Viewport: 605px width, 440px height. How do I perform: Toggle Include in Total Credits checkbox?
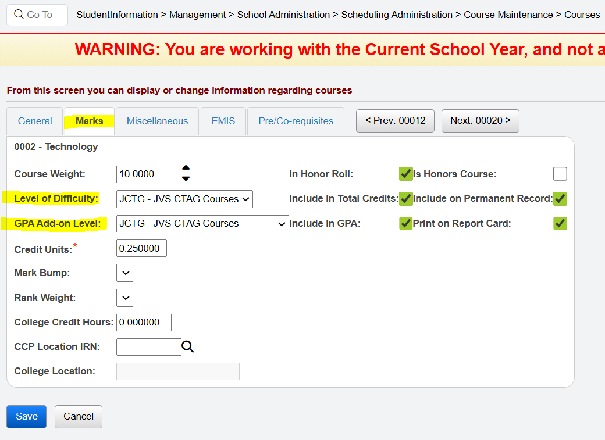pos(405,199)
